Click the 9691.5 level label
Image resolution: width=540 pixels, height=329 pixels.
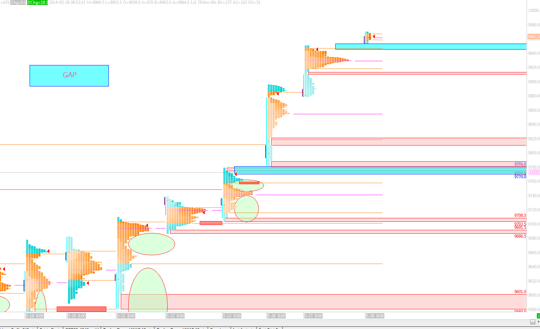click(x=520, y=227)
